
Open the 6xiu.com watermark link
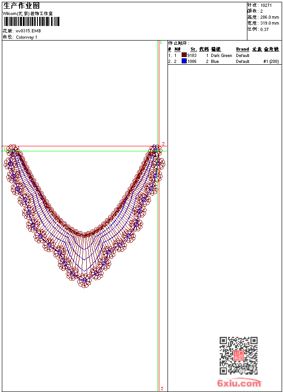pyautogui.click(x=239, y=383)
